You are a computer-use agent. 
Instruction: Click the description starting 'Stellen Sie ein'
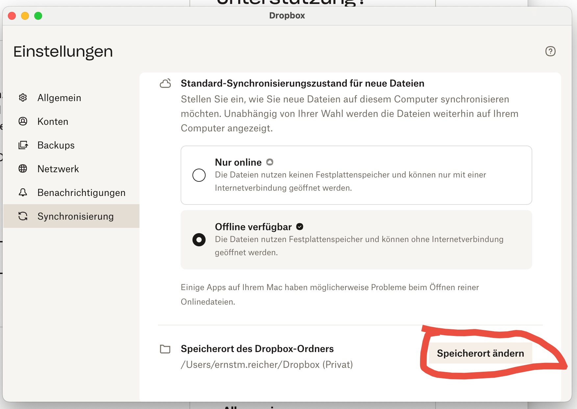[x=349, y=114]
